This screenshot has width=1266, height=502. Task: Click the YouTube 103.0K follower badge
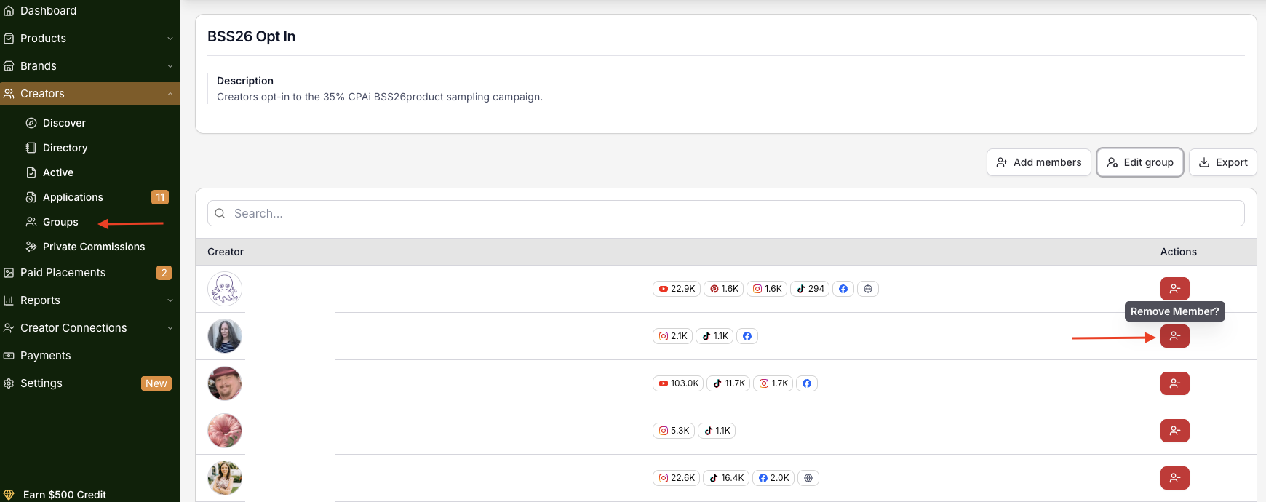678,383
